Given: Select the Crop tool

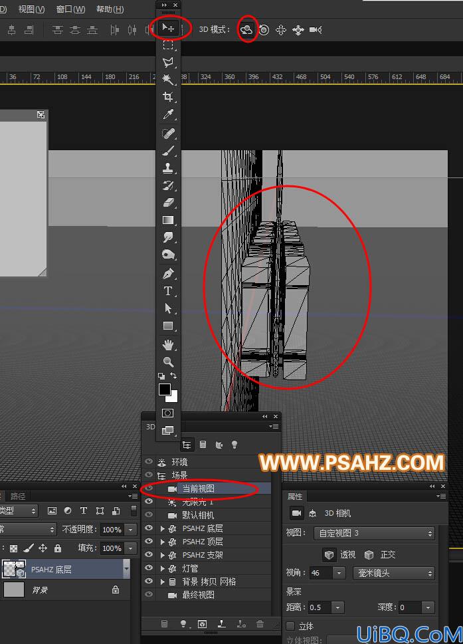Looking at the screenshot, I should (168, 97).
